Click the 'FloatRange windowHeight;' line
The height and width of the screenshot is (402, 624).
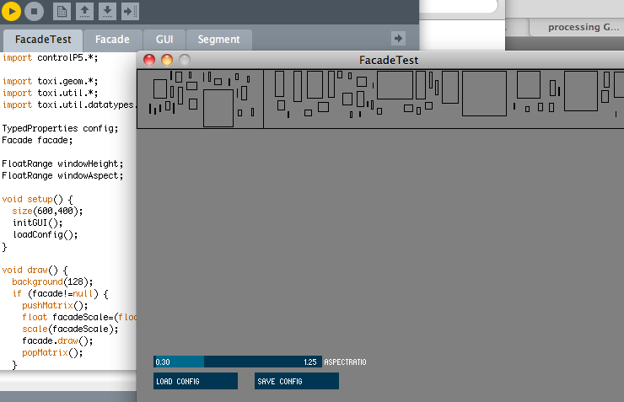click(62, 163)
